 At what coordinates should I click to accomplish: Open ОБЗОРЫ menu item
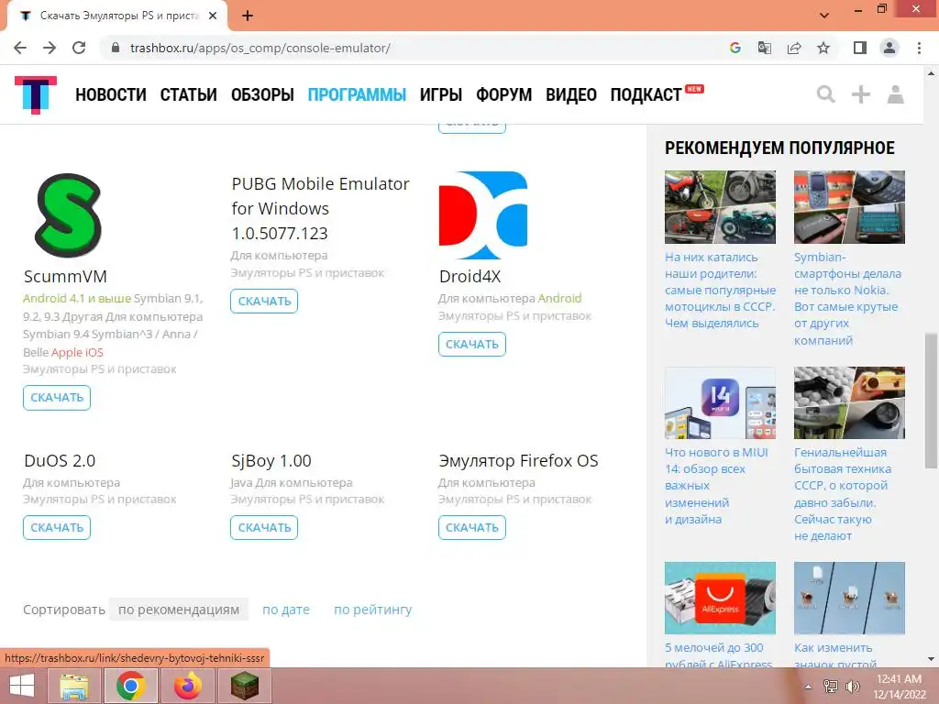(262, 94)
